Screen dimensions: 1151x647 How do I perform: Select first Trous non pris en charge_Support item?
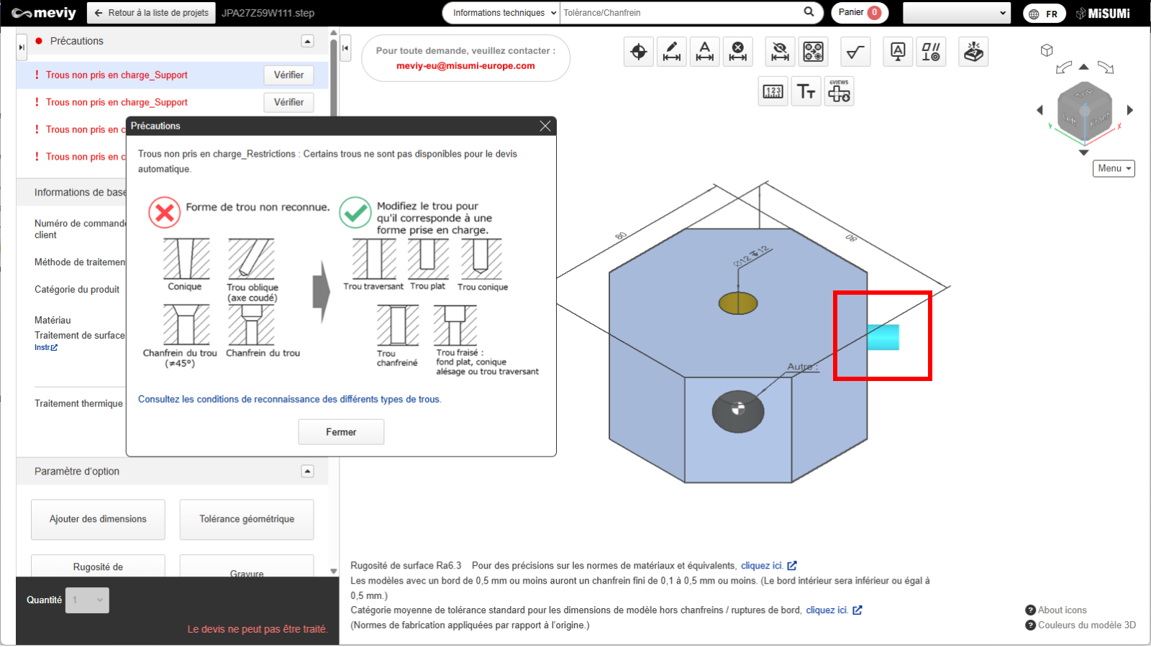point(117,75)
